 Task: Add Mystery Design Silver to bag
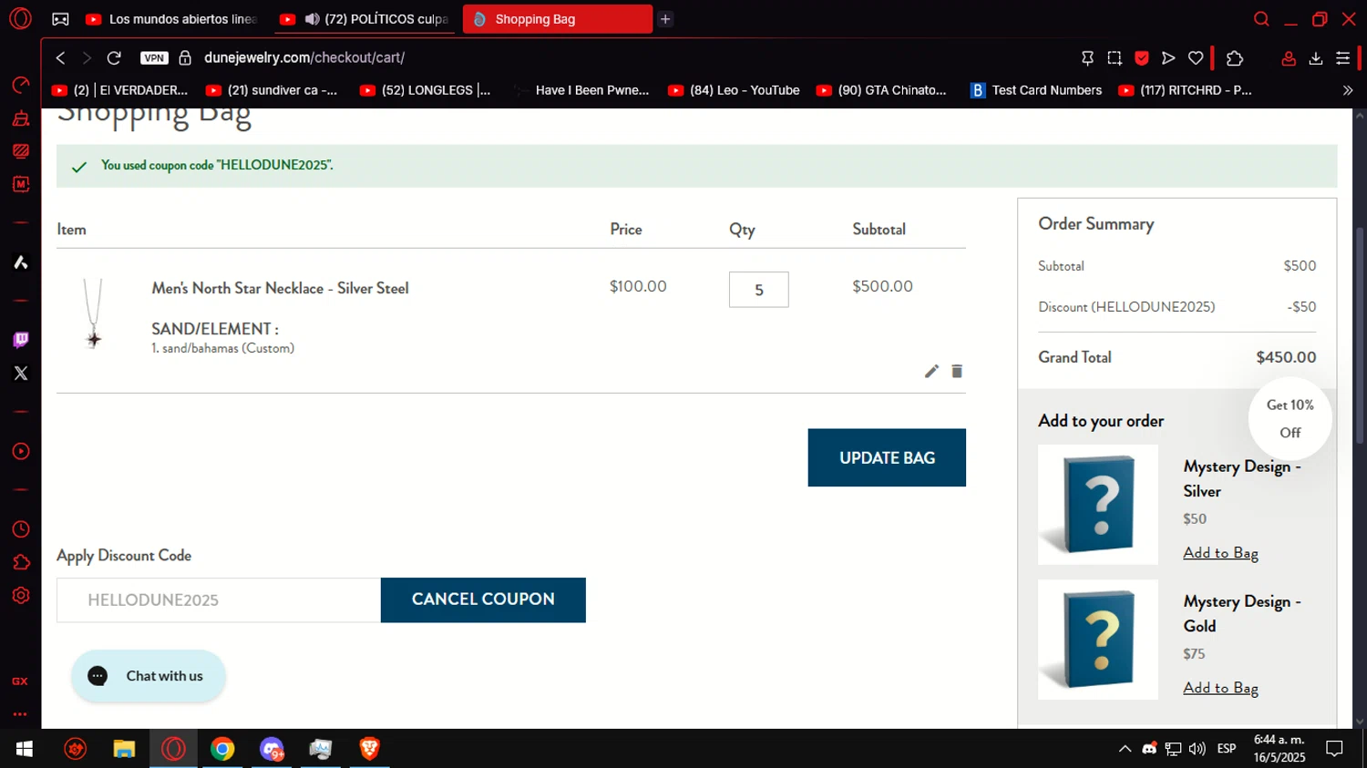(x=1220, y=553)
